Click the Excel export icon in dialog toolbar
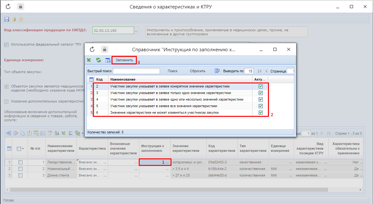373x204 pixels. (89, 60)
